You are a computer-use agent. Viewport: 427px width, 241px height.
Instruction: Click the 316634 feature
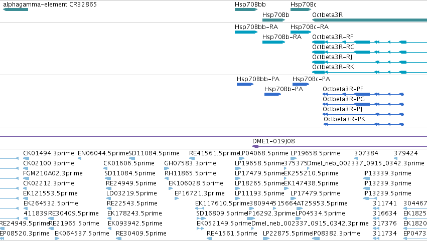(376, 219)
